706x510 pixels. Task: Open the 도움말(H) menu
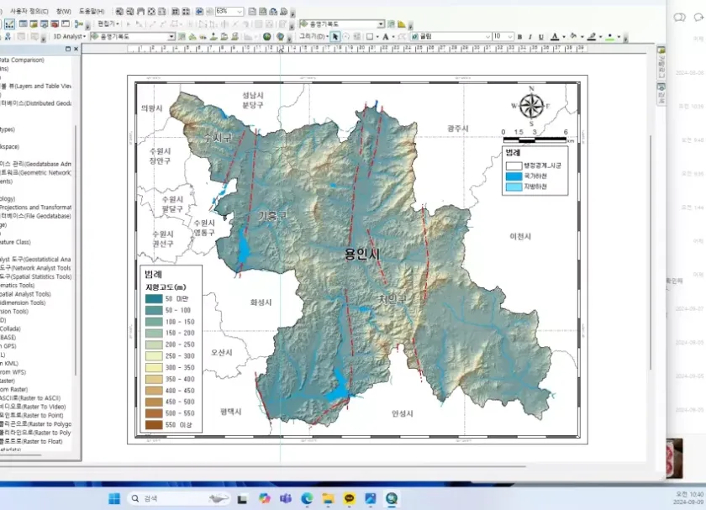92,11
